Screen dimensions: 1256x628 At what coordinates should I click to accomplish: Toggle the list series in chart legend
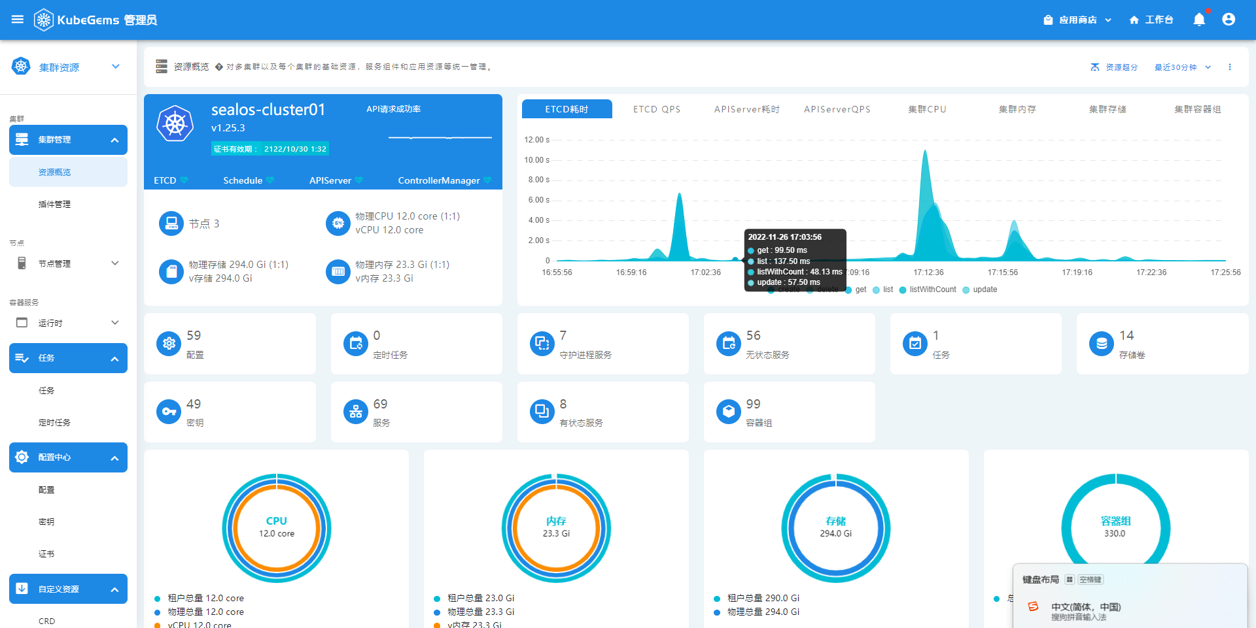pyautogui.click(x=883, y=289)
